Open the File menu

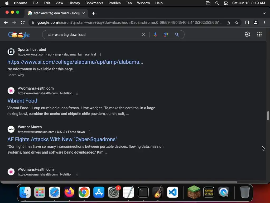(x=36, y=3)
